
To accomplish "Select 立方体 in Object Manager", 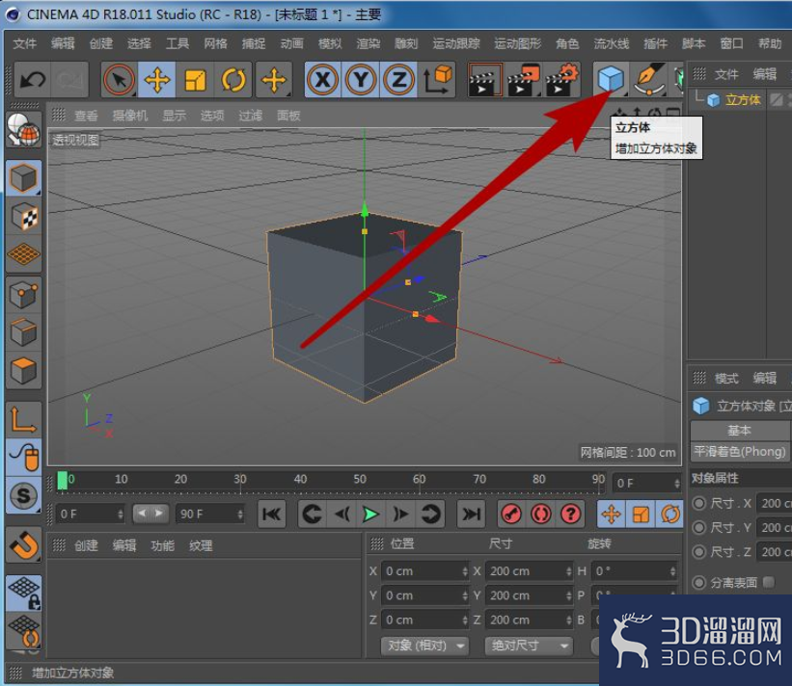I will [x=743, y=100].
